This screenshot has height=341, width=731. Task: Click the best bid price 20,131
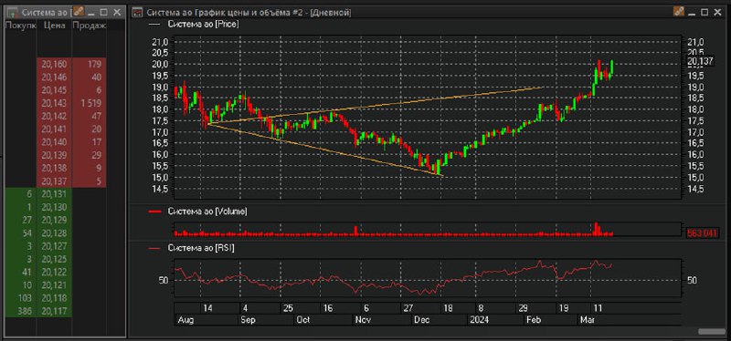54,194
